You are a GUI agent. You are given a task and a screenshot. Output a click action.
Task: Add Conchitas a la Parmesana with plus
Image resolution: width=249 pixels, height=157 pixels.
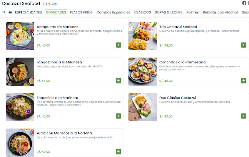[244, 81]
